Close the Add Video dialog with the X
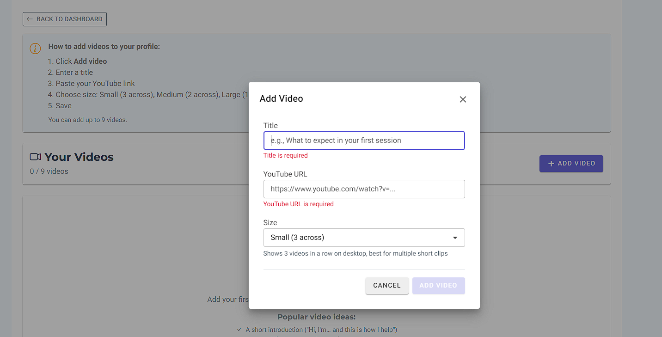This screenshot has height=337, width=662. [x=463, y=99]
